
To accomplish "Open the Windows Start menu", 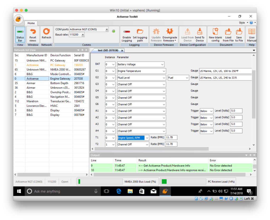I will (x=19, y=191).
